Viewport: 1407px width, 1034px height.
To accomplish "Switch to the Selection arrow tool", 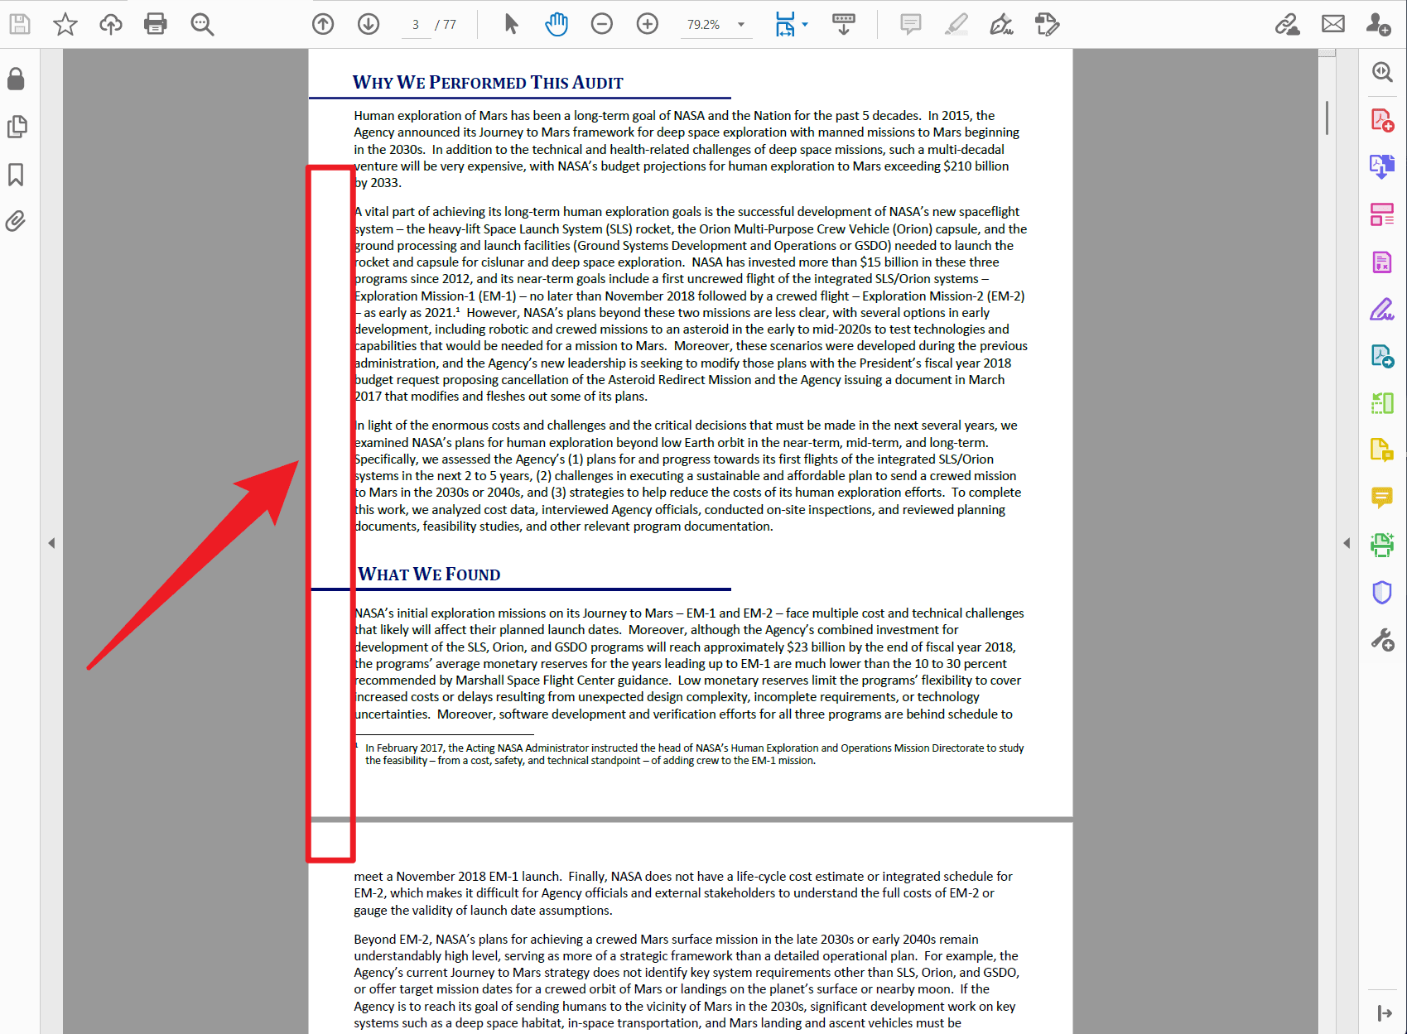I will (511, 24).
